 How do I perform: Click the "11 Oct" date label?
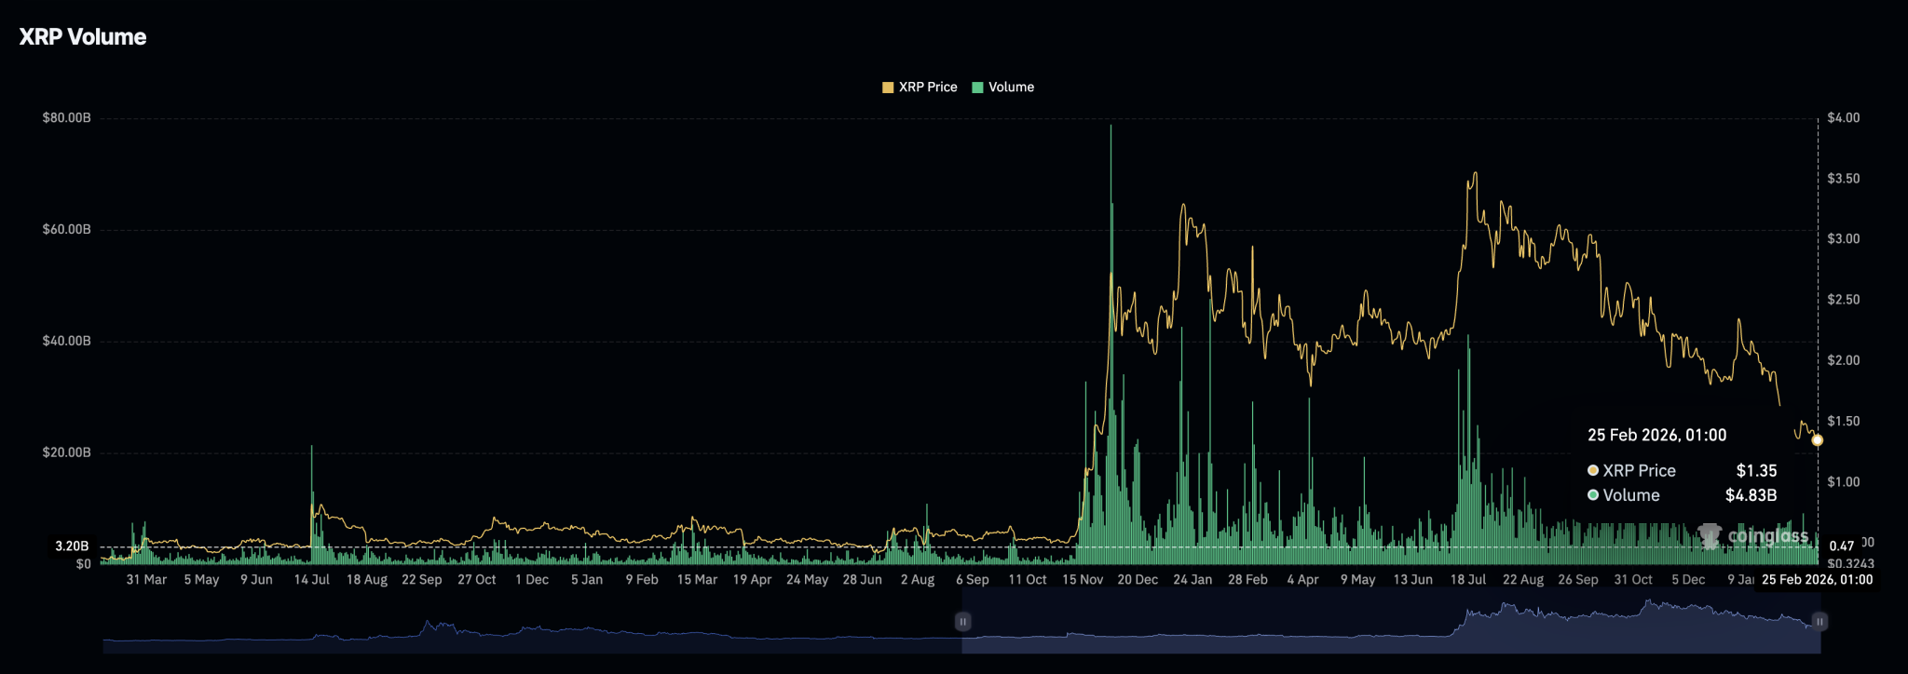(1028, 580)
